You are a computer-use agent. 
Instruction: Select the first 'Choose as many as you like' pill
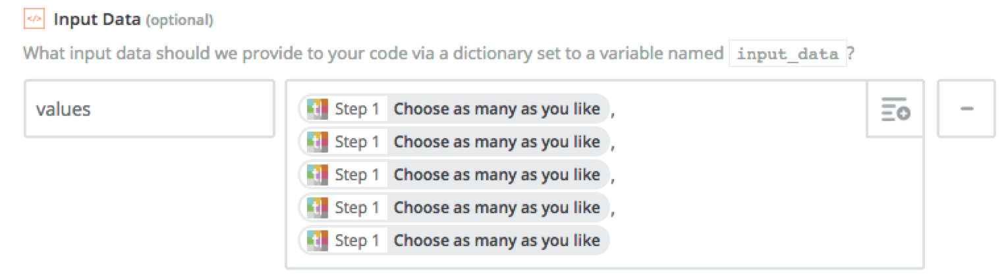(x=455, y=109)
